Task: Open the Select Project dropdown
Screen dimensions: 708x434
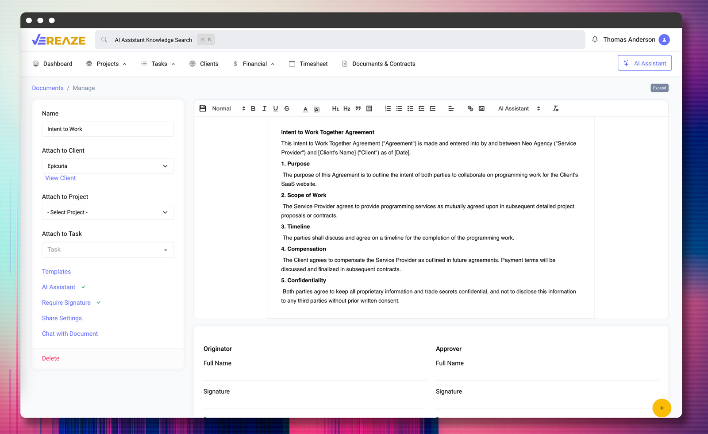Action: click(108, 212)
